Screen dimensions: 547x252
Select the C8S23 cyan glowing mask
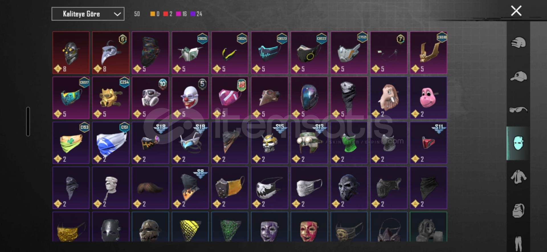[269, 53]
